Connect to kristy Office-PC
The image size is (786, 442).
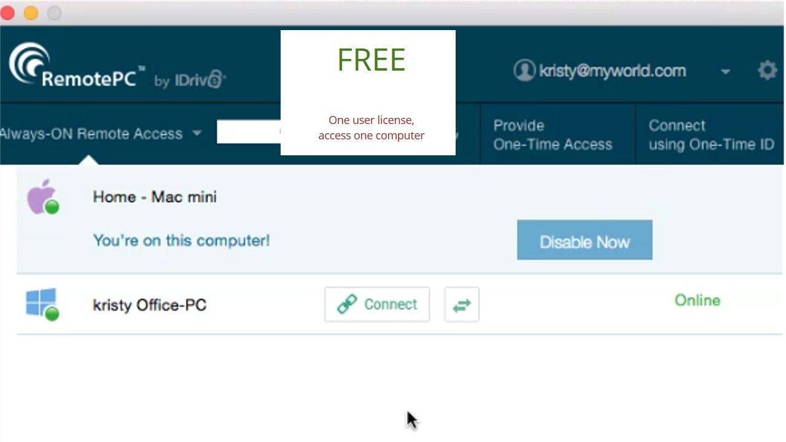(377, 304)
